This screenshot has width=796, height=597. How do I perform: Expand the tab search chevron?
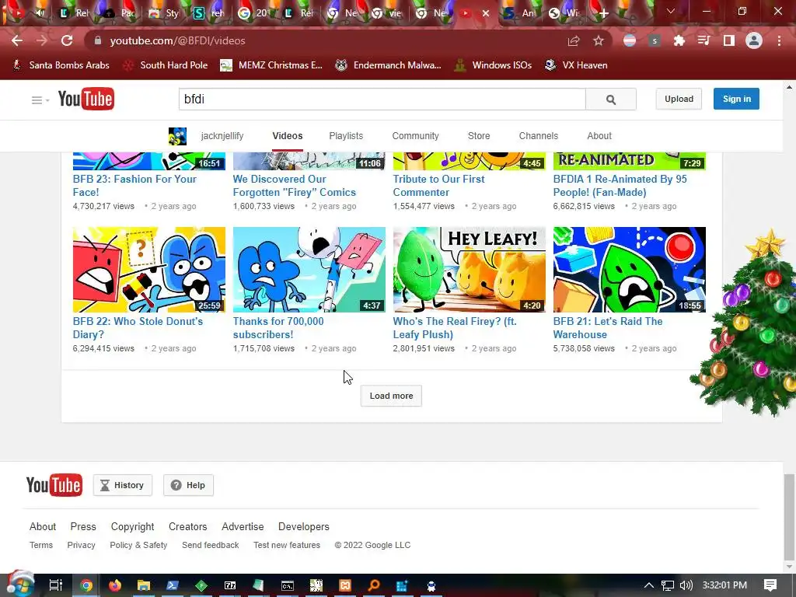671,11
